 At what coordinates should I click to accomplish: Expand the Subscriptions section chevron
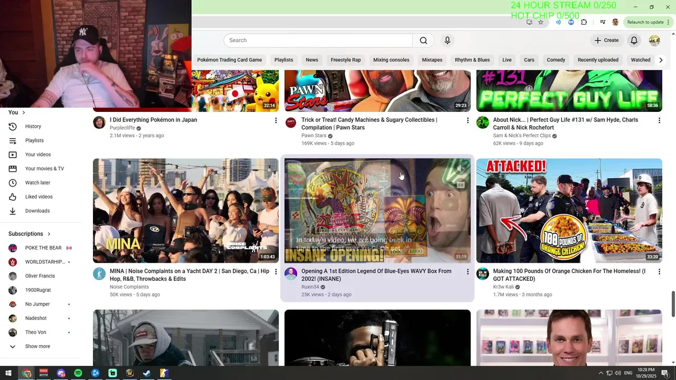pos(49,234)
